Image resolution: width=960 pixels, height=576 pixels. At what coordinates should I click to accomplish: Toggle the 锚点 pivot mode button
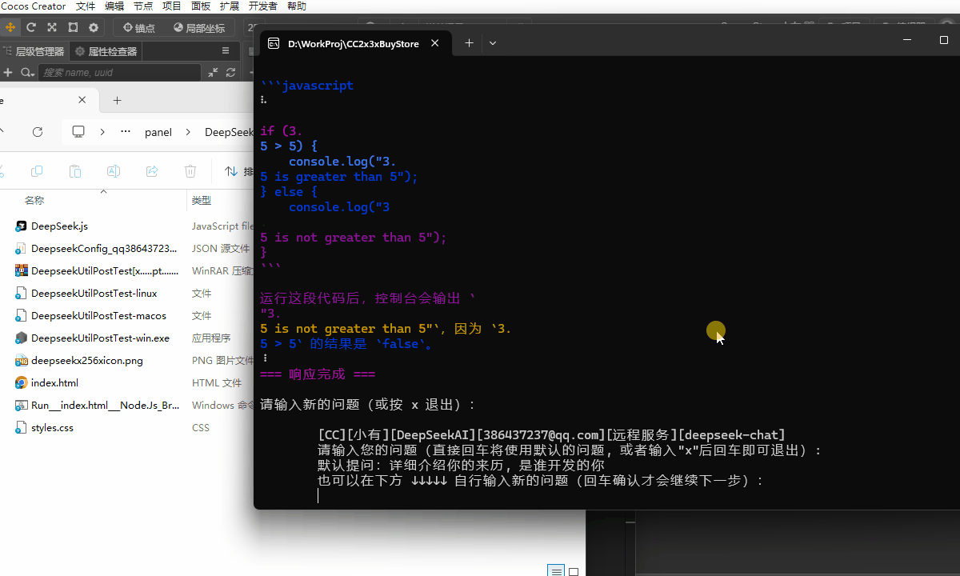click(x=138, y=27)
